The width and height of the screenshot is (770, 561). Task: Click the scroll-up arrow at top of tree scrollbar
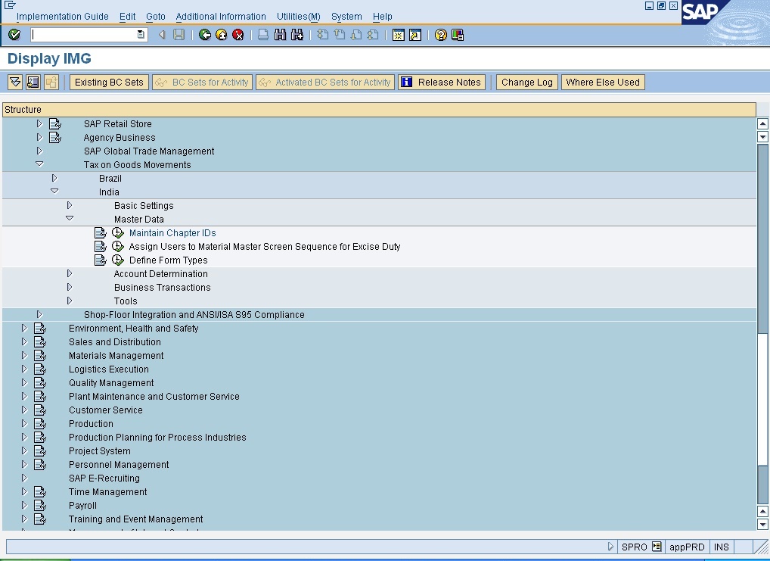coord(762,123)
